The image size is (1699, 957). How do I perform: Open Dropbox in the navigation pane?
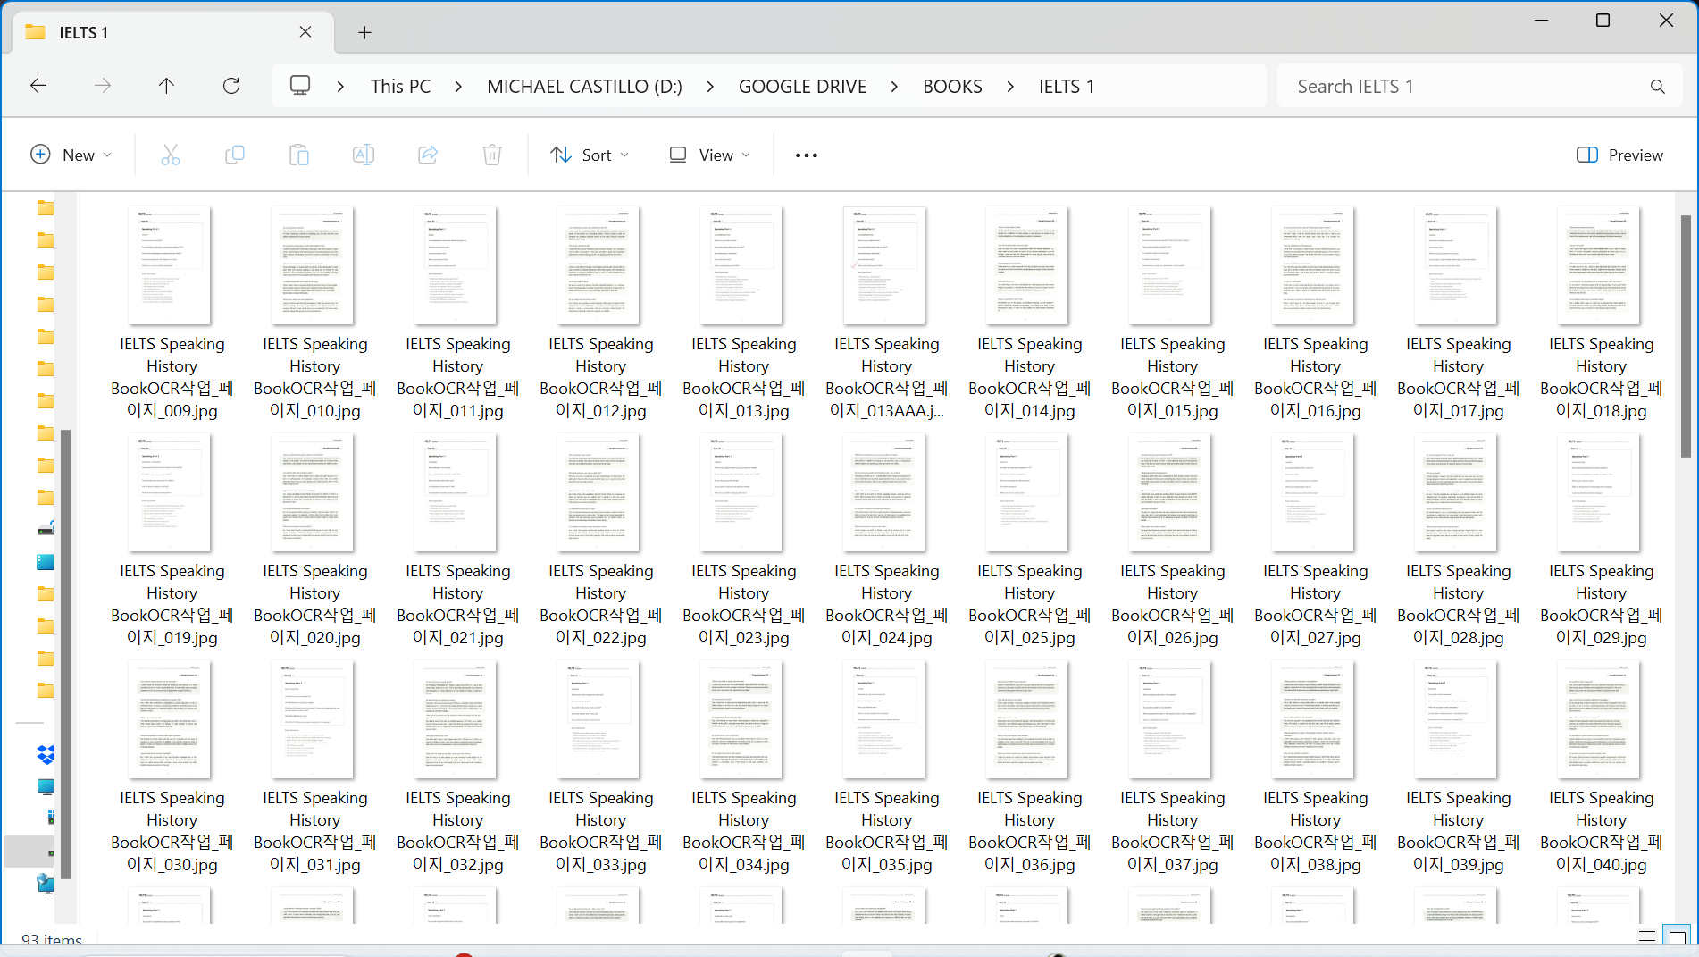46,755
